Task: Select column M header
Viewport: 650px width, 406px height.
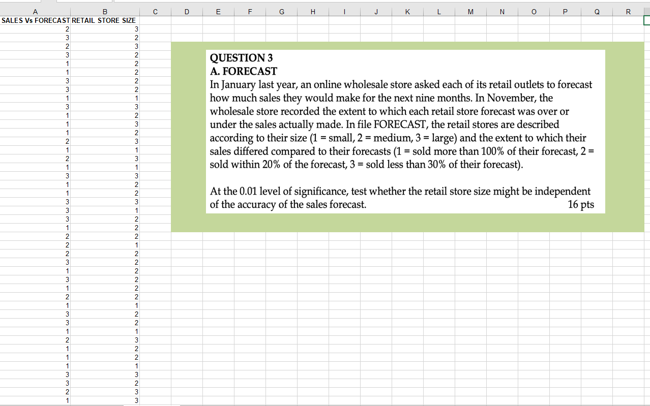Action: point(470,11)
